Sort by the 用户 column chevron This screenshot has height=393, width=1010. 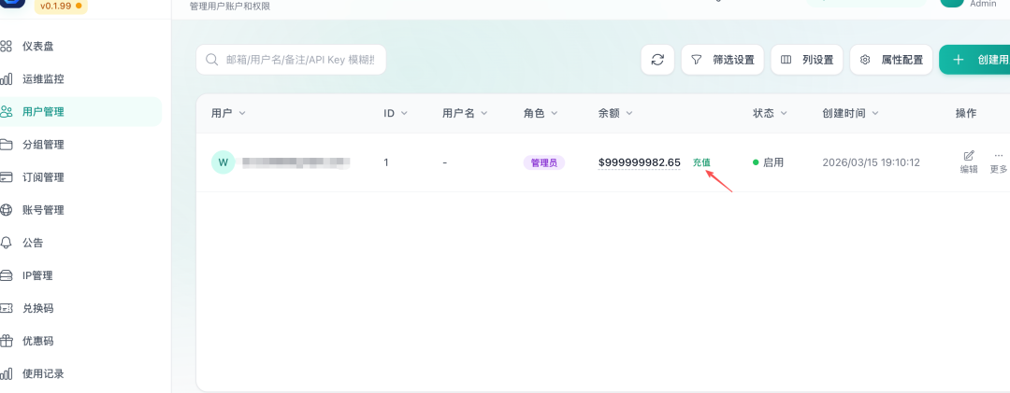[x=242, y=113]
